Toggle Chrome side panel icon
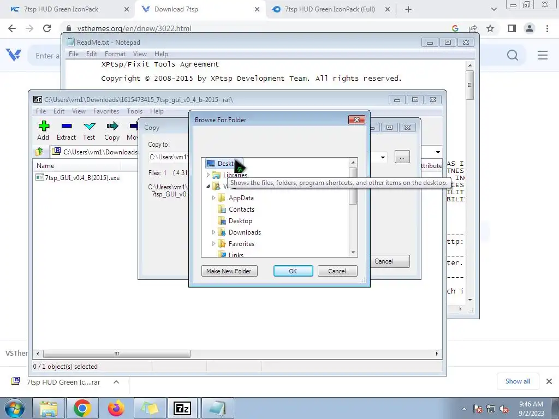The image size is (559, 419). (512, 28)
